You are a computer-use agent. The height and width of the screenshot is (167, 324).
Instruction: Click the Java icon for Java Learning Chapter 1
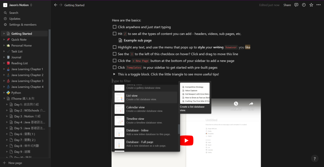[x=8, y=69]
